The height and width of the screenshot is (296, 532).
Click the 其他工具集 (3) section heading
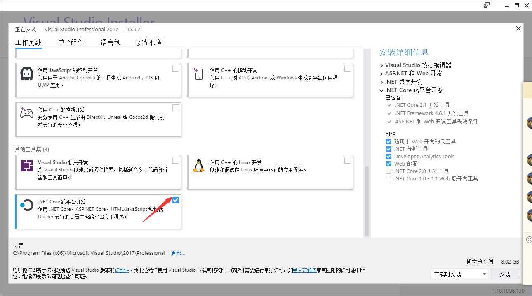coord(32,149)
